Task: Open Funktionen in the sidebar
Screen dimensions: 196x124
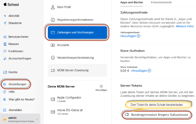Action: pos(16,51)
